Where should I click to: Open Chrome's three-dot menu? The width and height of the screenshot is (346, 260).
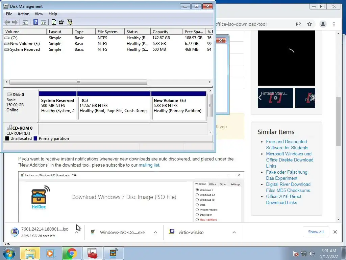pyautogui.click(x=334, y=24)
